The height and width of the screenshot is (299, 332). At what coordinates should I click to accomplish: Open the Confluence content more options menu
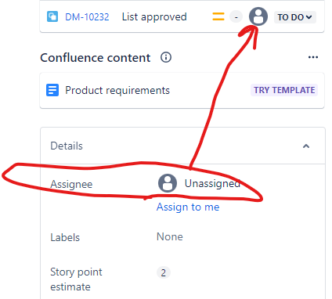click(313, 57)
